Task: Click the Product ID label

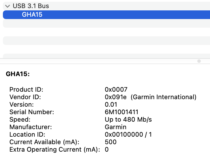Action: pyautogui.click(x=26, y=90)
